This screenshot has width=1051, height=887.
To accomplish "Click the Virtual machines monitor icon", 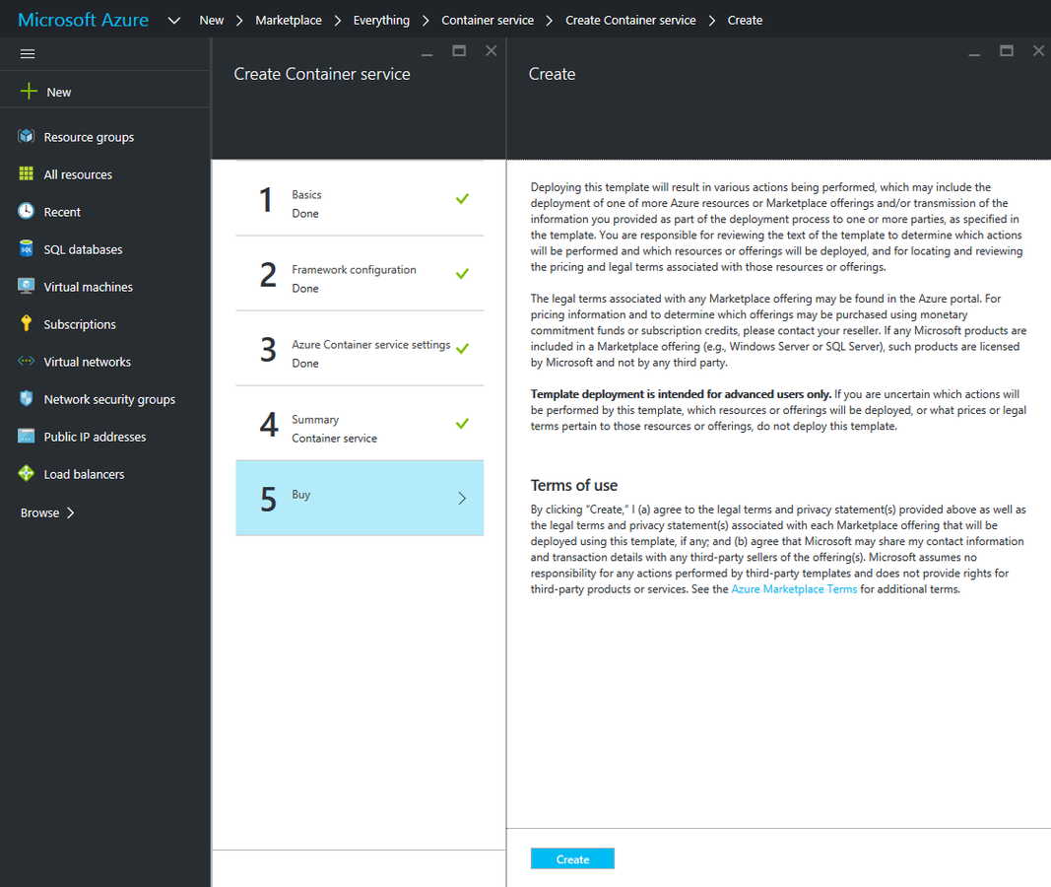I will click(27, 286).
